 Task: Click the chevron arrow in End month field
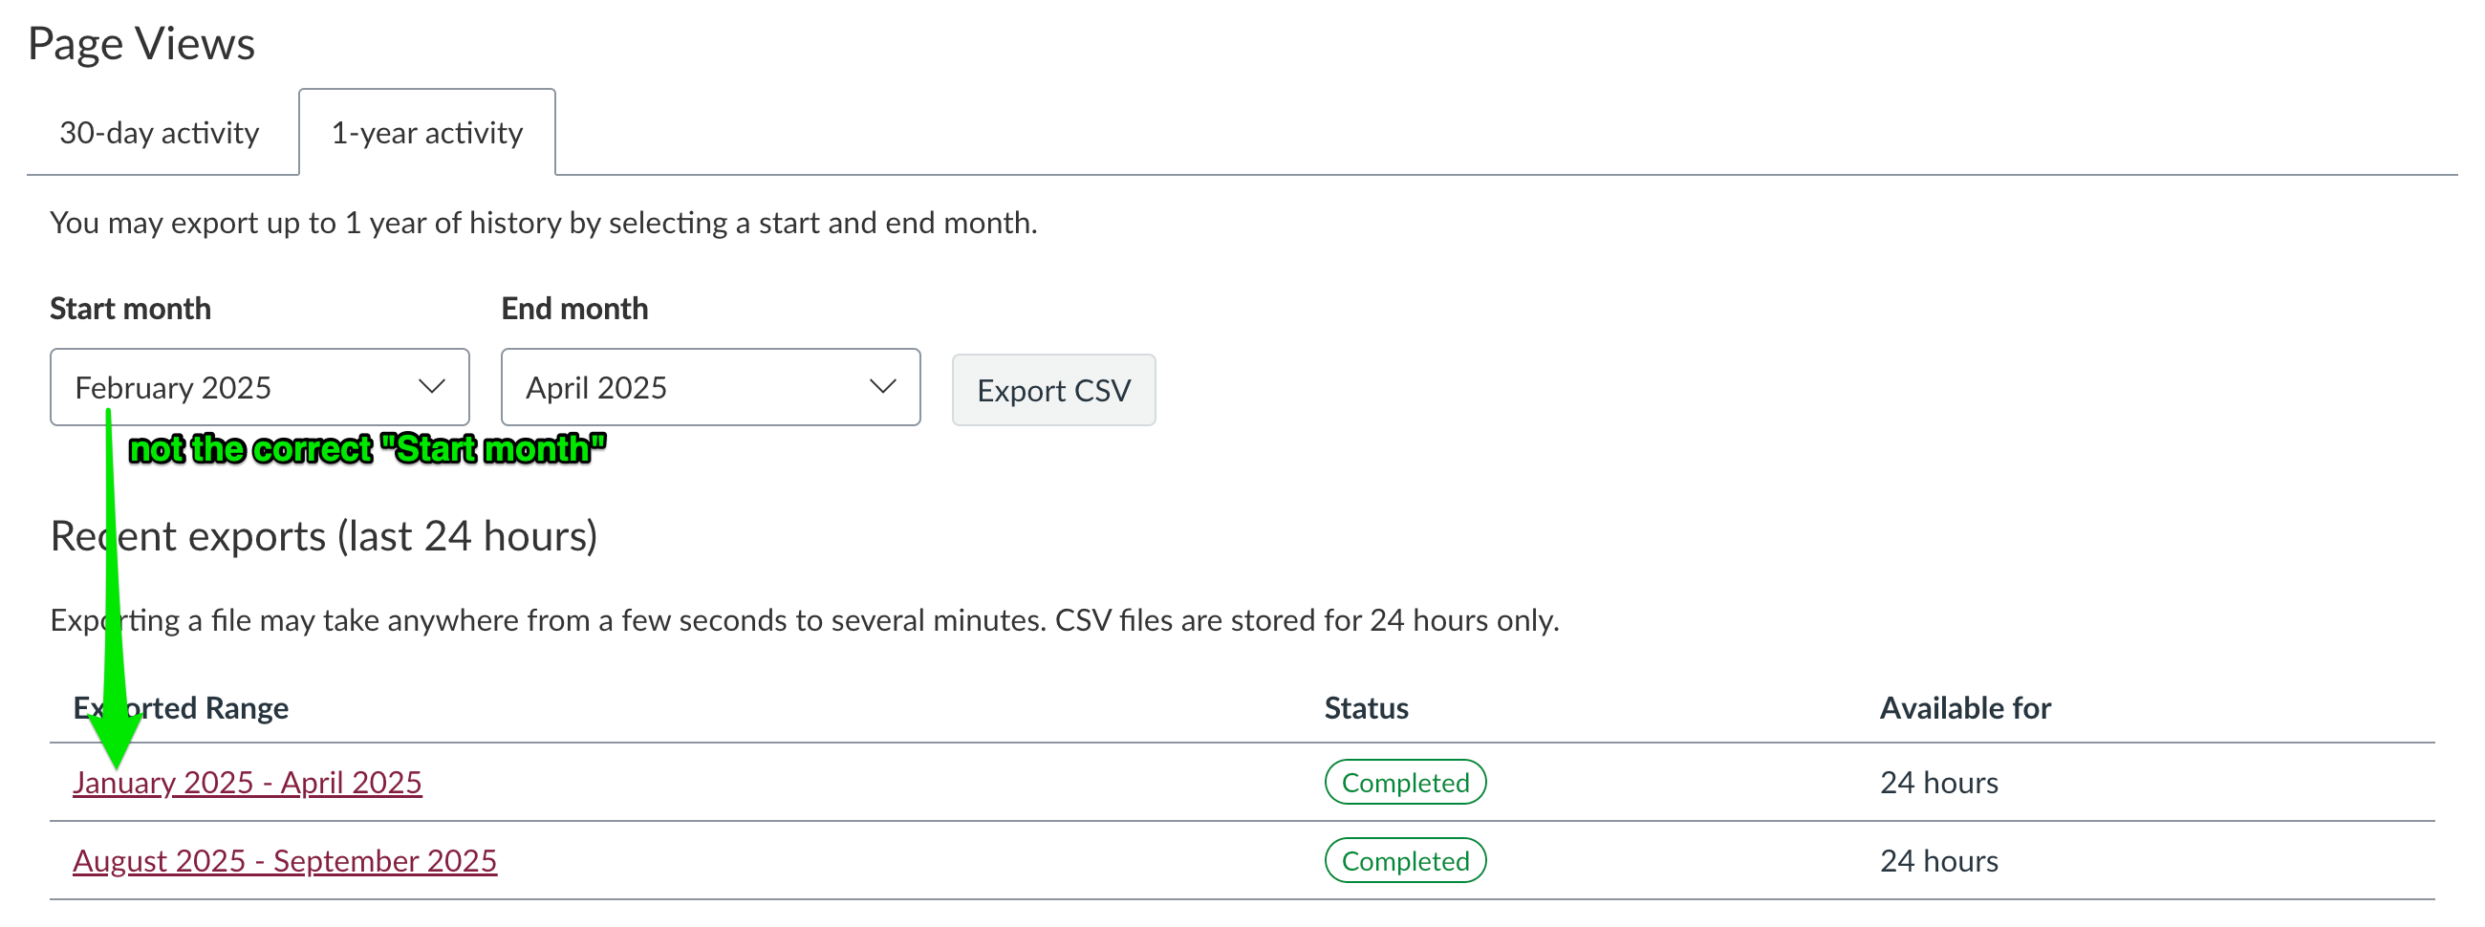882,387
